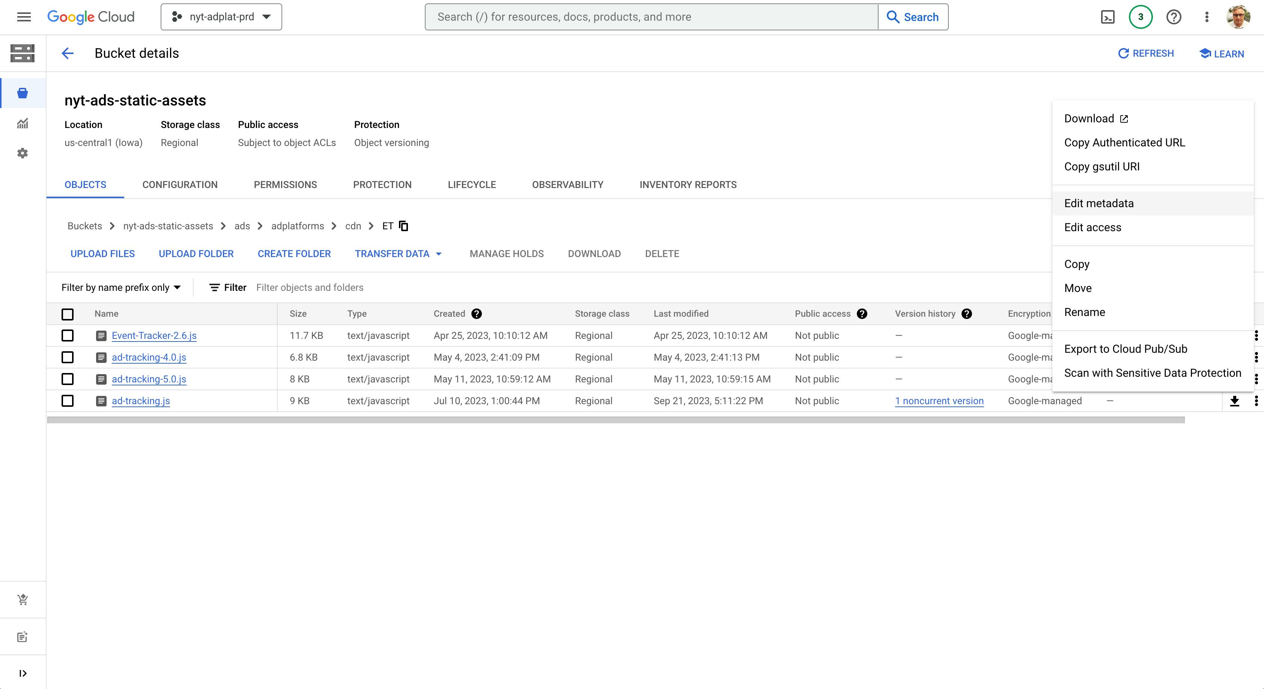
Task: Check the ad-tracking-5.0.js row checkbox
Action: (68, 379)
